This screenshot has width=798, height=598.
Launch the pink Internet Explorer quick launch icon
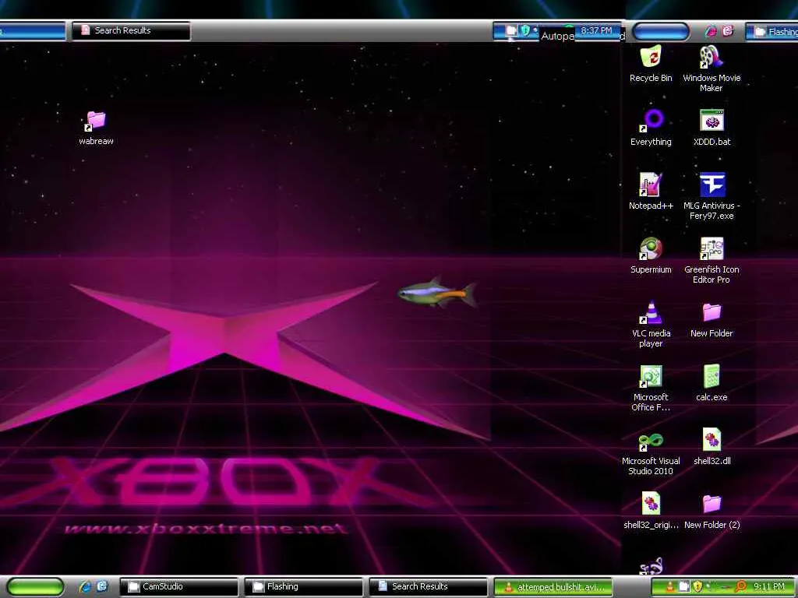(711, 31)
